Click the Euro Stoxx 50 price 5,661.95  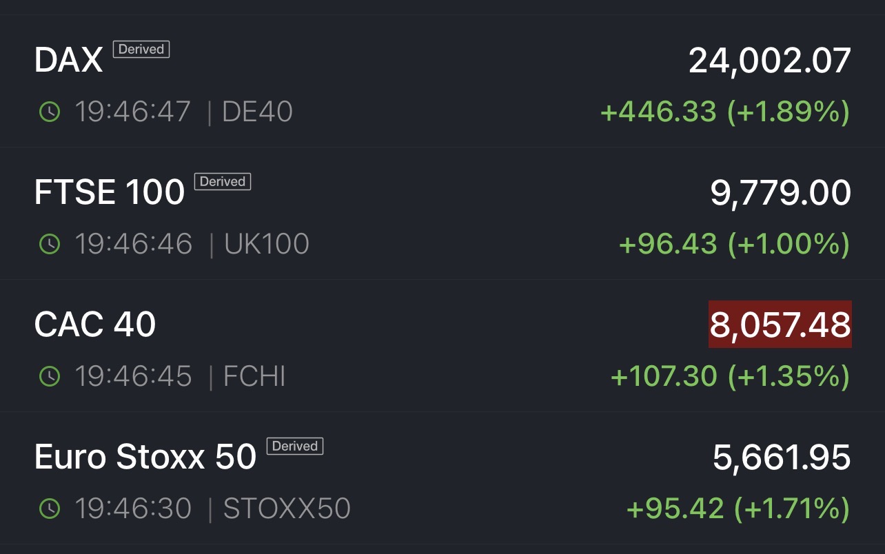[782, 458]
